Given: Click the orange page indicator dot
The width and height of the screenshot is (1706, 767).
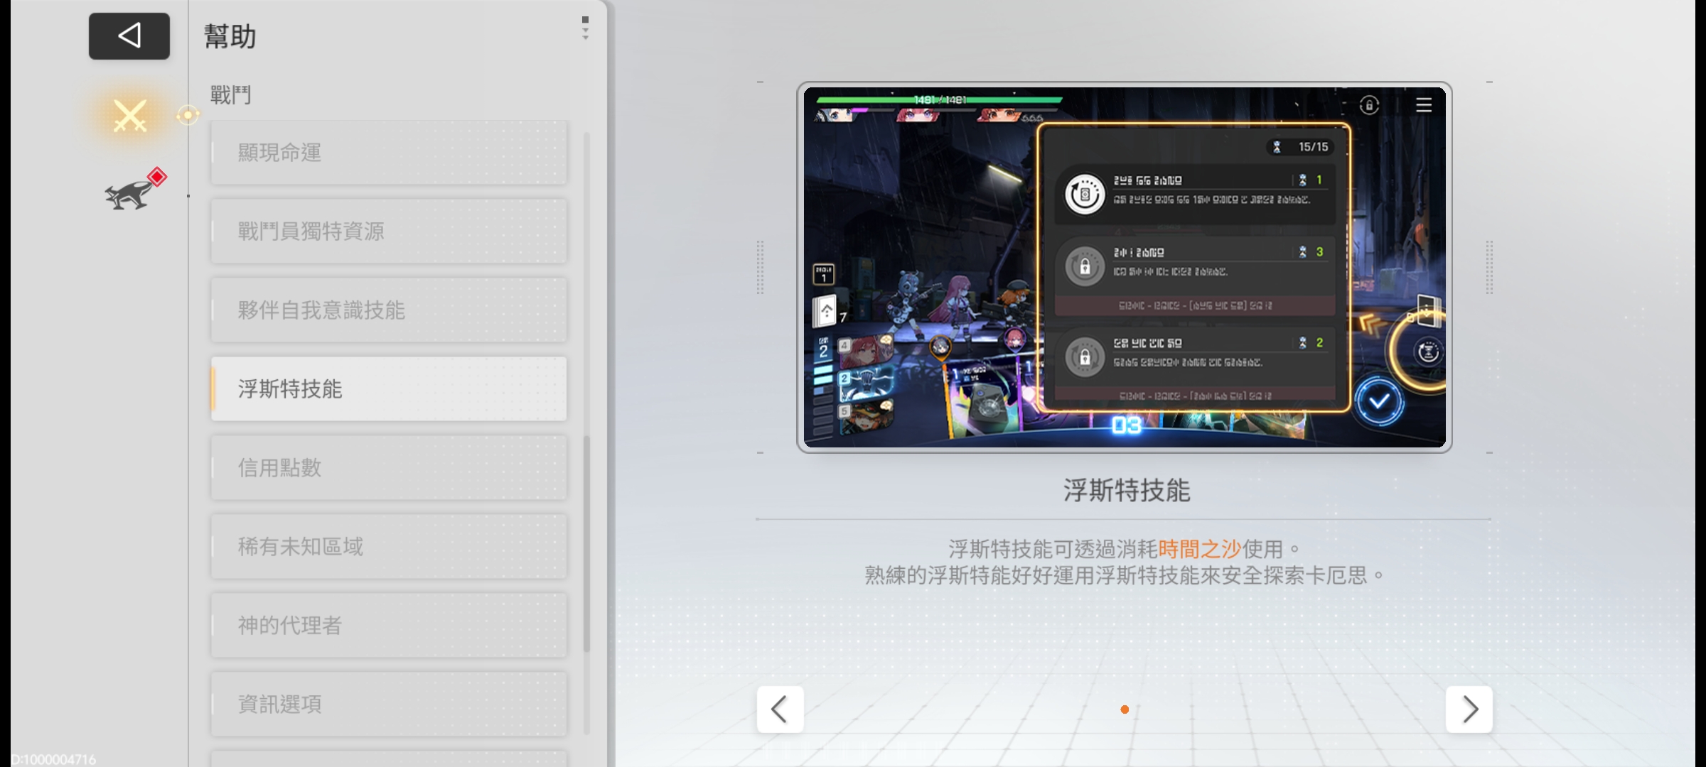Looking at the screenshot, I should tap(1125, 709).
